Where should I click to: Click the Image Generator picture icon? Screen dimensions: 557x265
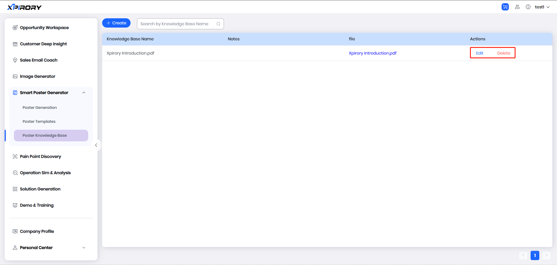15,76
